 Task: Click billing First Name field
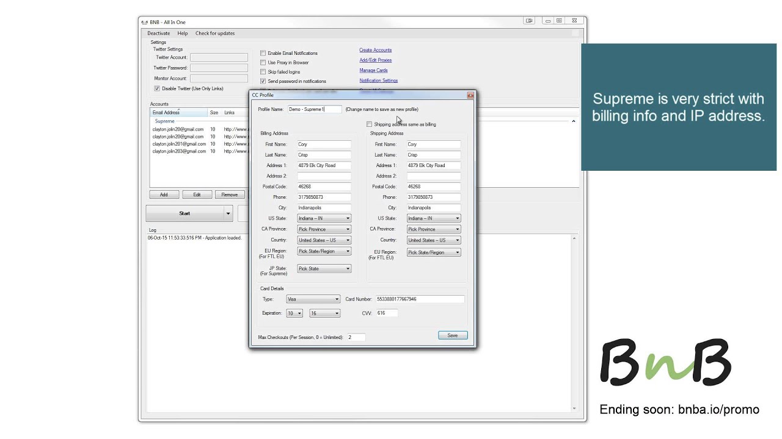[x=324, y=145]
